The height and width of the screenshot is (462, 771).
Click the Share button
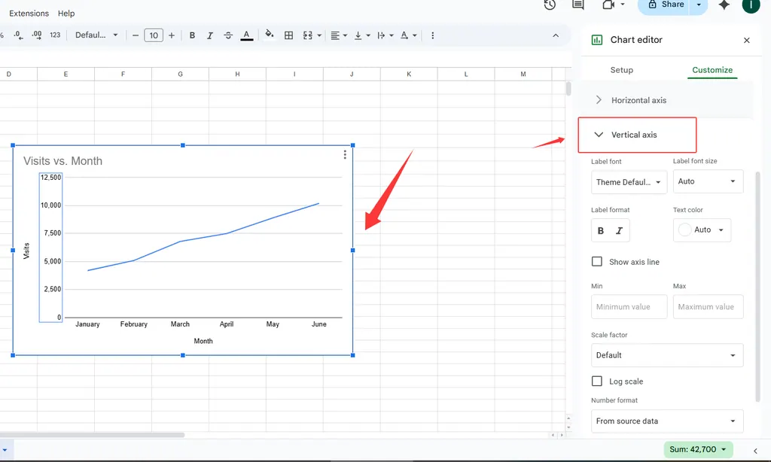665,5
